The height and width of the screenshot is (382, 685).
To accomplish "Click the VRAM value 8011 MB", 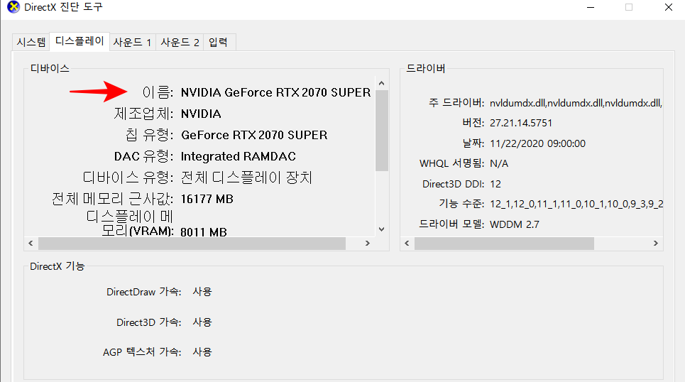I will click(x=204, y=231).
